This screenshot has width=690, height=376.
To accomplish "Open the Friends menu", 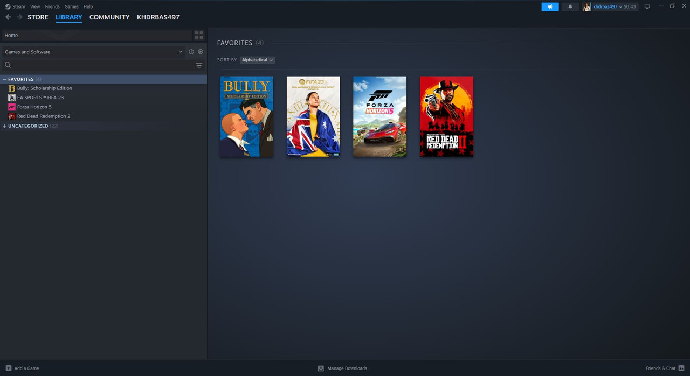I will pyautogui.click(x=52, y=6).
